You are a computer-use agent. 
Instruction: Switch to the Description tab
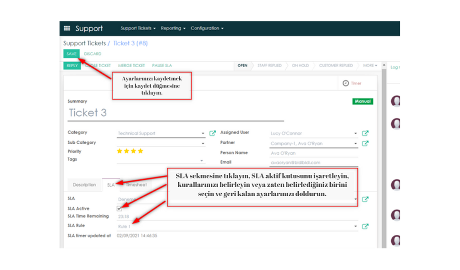pos(84,185)
